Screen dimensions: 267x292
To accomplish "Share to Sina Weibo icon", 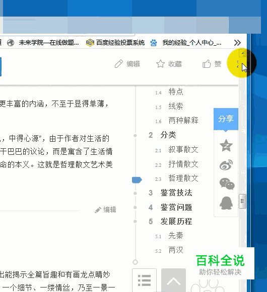I will point(226,165).
